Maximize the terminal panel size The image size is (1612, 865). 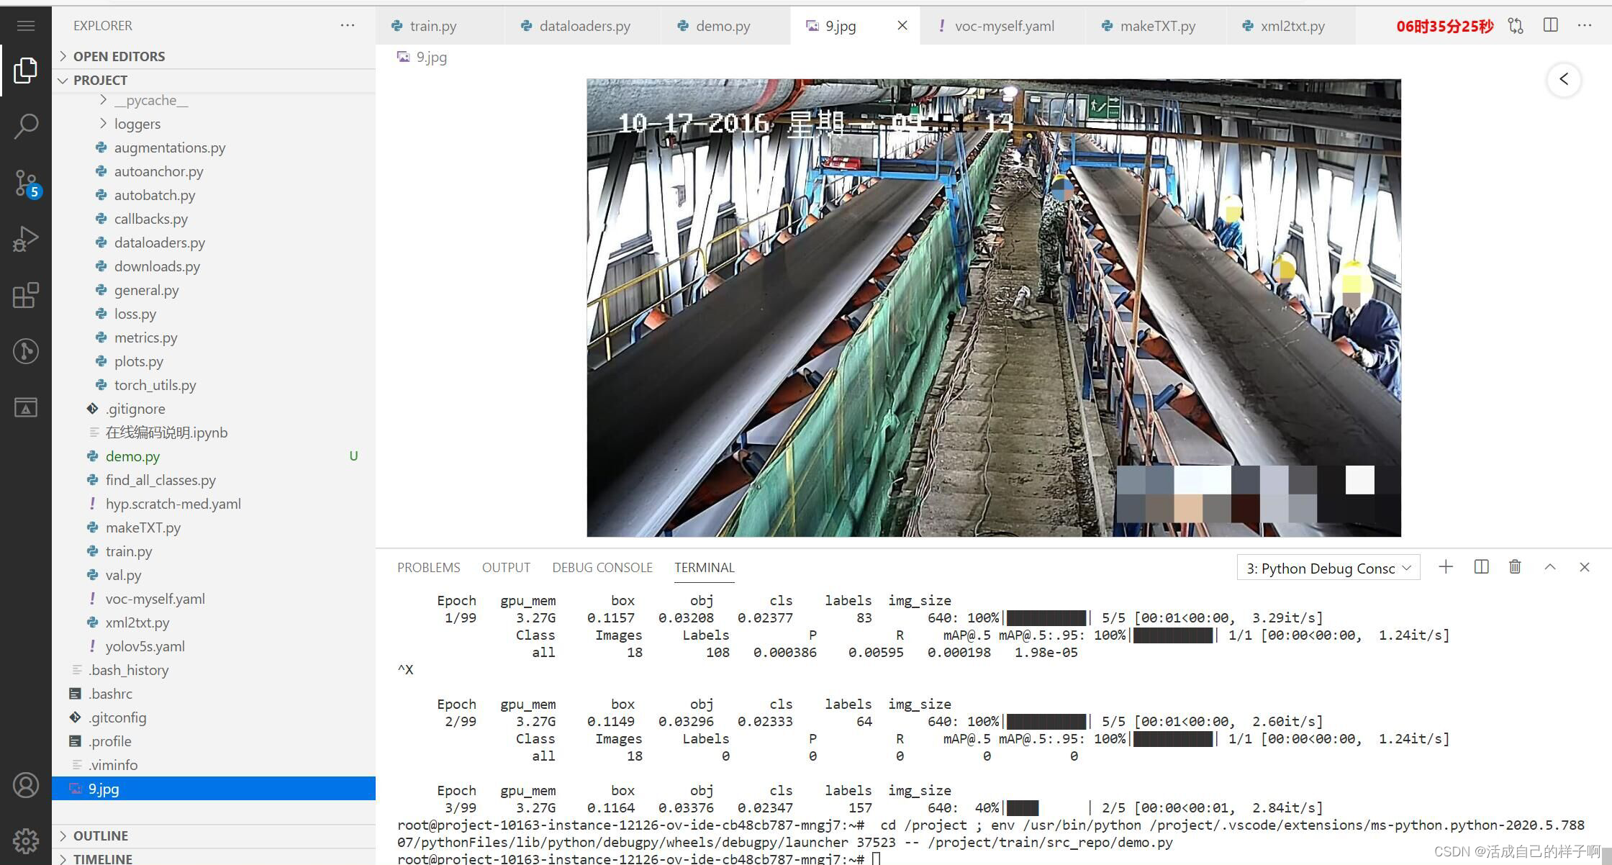click(x=1550, y=567)
